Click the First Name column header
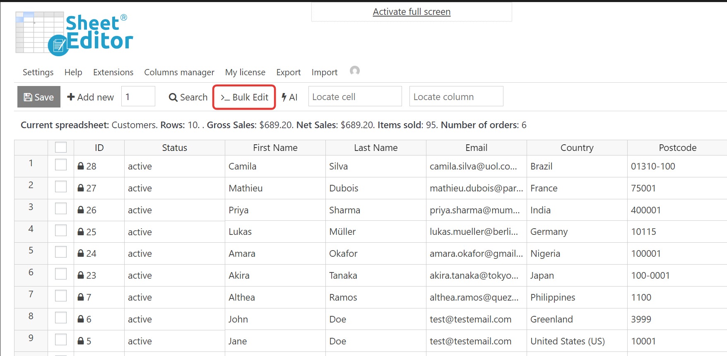 (x=275, y=148)
